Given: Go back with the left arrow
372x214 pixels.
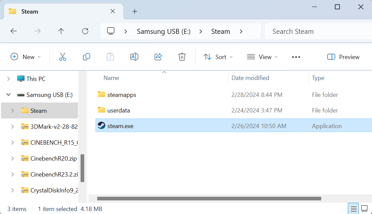Looking at the screenshot, I should coord(14,31).
